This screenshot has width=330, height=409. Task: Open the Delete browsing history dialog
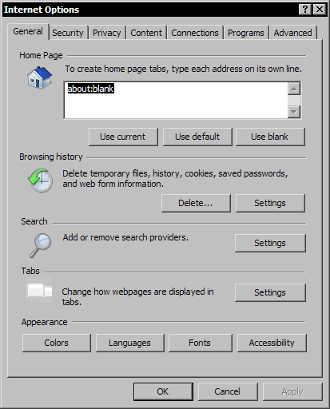pos(196,203)
